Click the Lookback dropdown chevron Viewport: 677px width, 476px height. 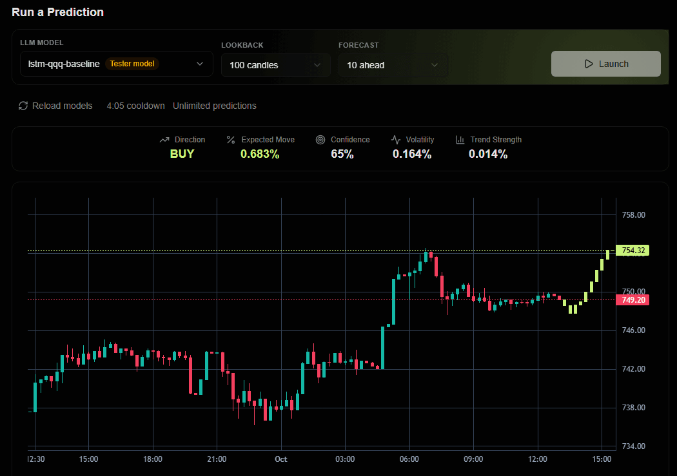point(317,65)
